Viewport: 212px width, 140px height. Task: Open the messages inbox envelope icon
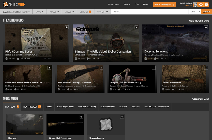click(x=206, y=5)
